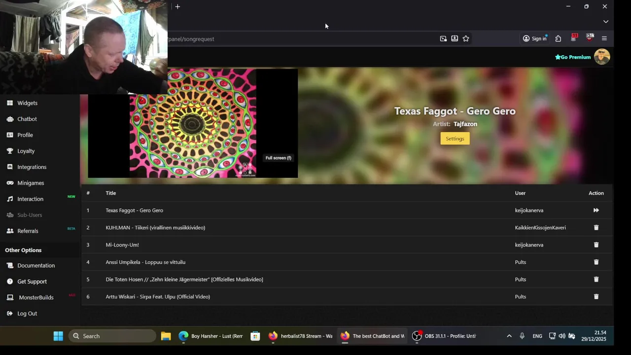Click the Referrals icon in sidebar

10,231
